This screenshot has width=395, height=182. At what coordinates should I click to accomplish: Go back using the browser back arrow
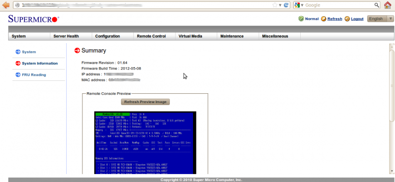click(x=5, y=5)
